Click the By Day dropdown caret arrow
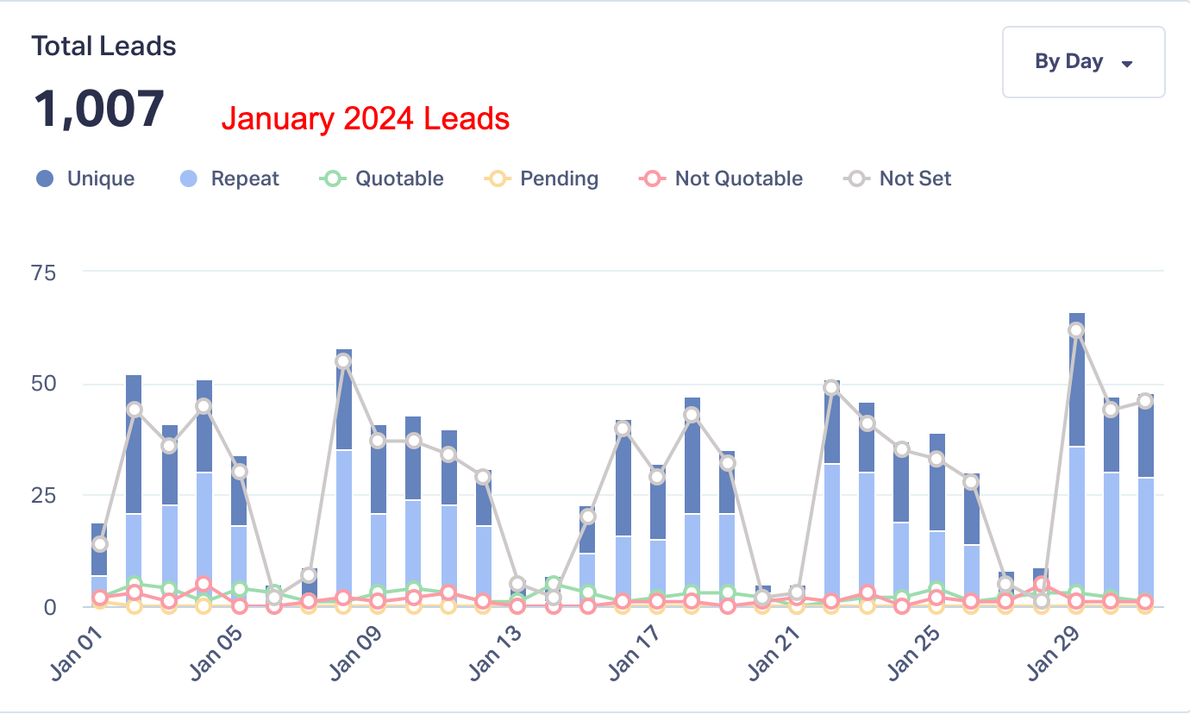This screenshot has width=1190, height=714. pos(1126,64)
